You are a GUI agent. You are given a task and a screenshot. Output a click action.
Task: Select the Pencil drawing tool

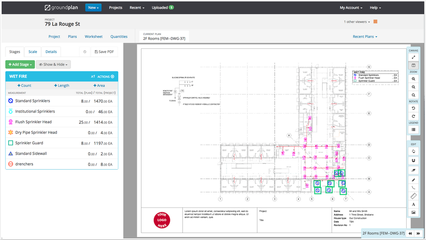(x=413, y=179)
